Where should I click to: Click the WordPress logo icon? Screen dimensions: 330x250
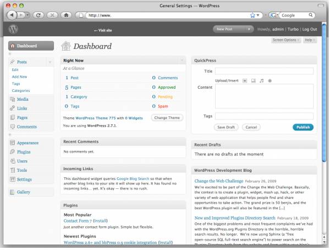pos(13,29)
